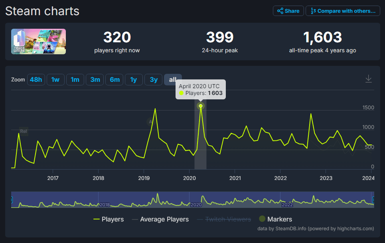Enable the Twitch Viewers legend series
This screenshot has width=385, height=243.
point(224,219)
